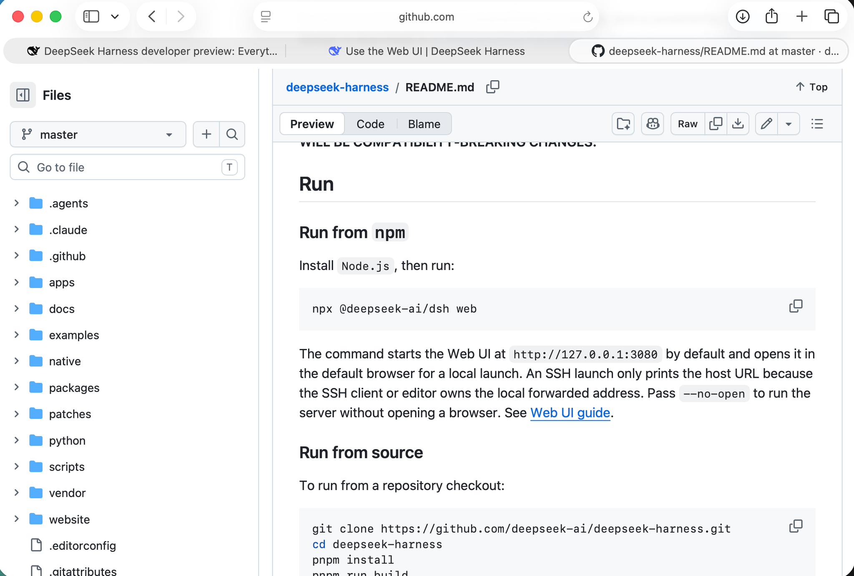This screenshot has width=854, height=576.
Task: Expand the examples folder chevron
Action: (x=17, y=335)
